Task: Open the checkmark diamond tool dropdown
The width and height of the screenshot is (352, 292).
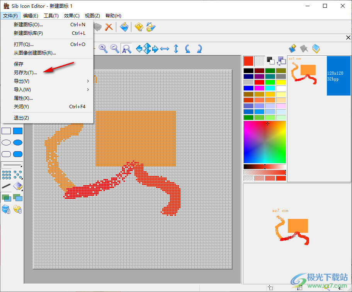Action: tap(18, 186)
